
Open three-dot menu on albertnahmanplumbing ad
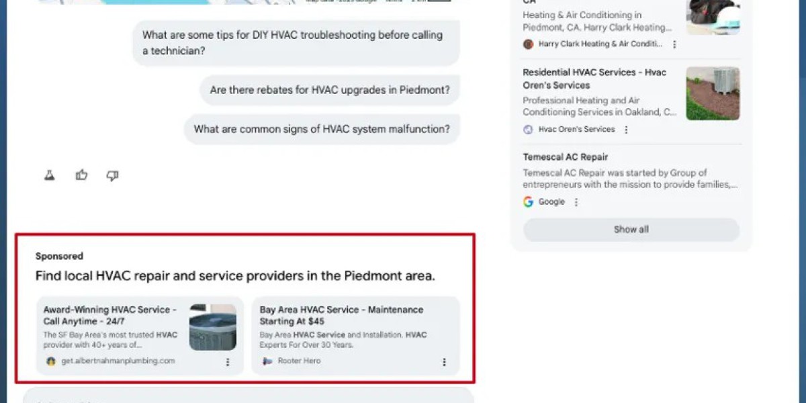click(x=227, y=362)
